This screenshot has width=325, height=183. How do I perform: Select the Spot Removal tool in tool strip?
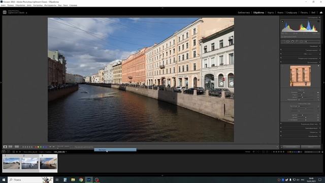288,42
